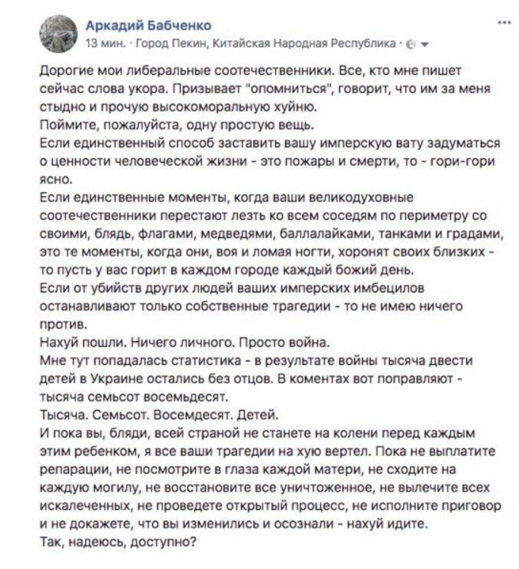Expand the audience dropdown arrow beside the globe
The height and width of the screenshot is (569, 519).
[425, 43]
